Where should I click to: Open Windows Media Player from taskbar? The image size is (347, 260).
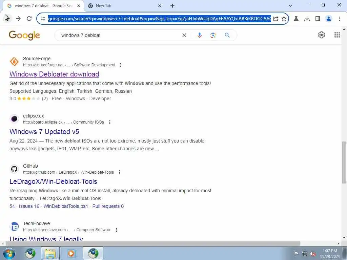click(71, 253)
